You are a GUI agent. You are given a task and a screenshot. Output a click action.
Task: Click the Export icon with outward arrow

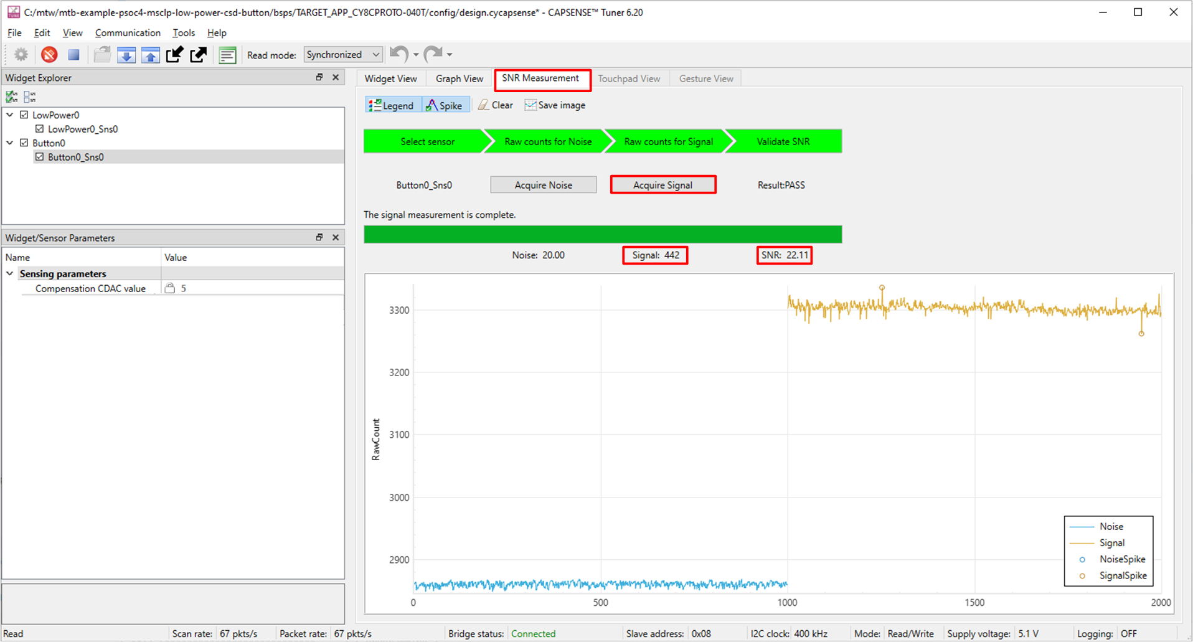[198, 55]
